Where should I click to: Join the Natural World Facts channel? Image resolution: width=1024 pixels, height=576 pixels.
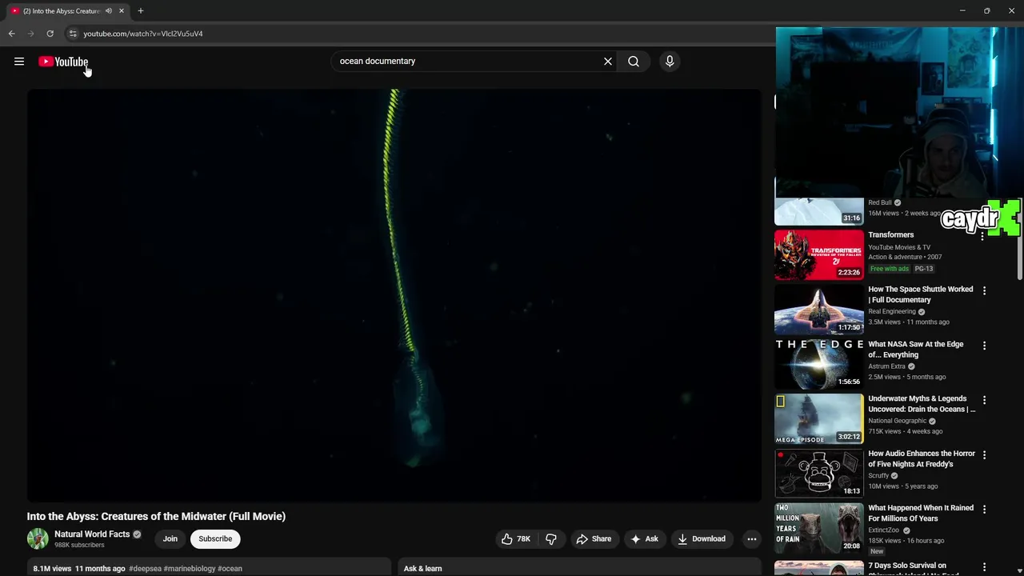(x=170, y=538)
